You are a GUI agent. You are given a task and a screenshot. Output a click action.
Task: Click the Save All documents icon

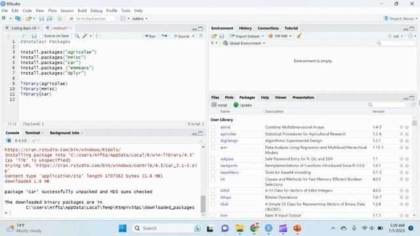coord(50,18)
